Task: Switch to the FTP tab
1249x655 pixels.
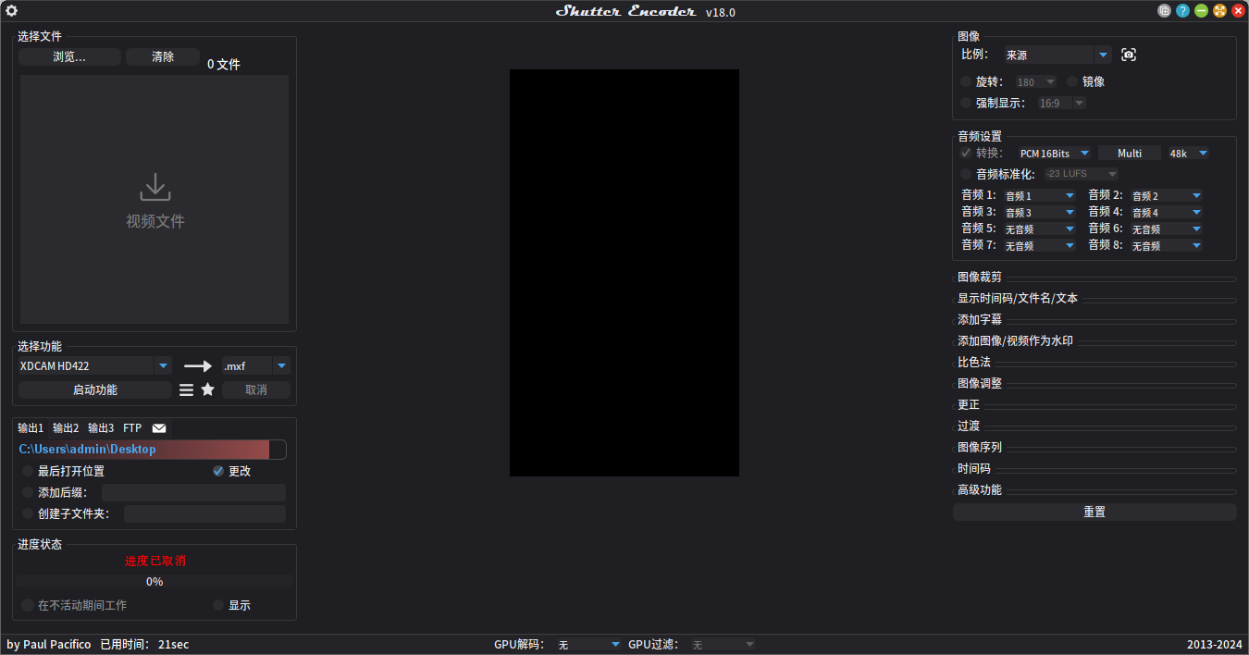Action: click(132, 427)
